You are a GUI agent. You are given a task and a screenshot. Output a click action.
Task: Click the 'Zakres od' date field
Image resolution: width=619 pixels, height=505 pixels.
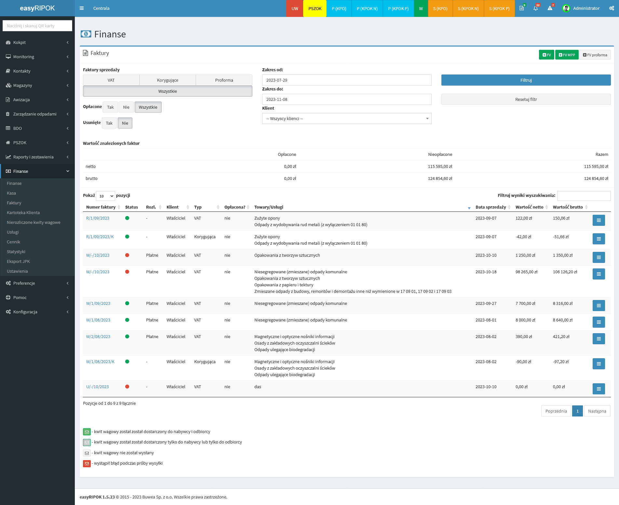pyautogui.click(x=346, y=80)
